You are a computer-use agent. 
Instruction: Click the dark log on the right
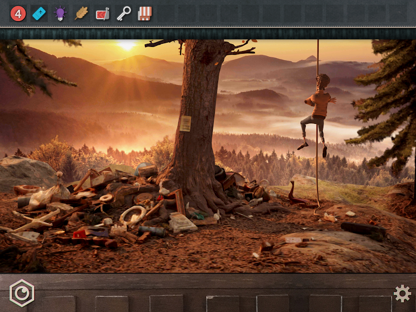coord(363,229)
